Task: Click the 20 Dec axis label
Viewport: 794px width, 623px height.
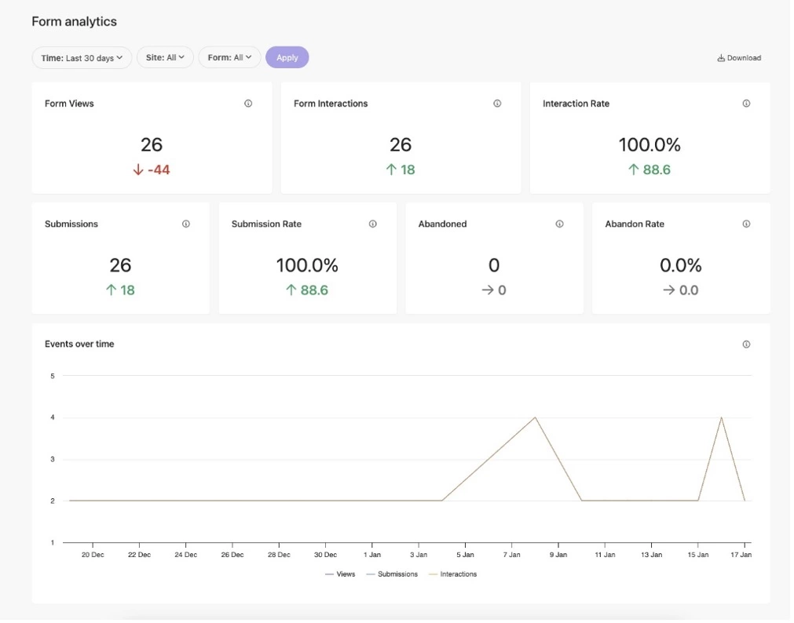Action: (x=93, y=556)
